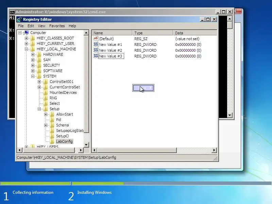The width and height of the screenshot is (272, 204).
Task: Click the ControlSet001 folder icon
Action: click(46, 82)
